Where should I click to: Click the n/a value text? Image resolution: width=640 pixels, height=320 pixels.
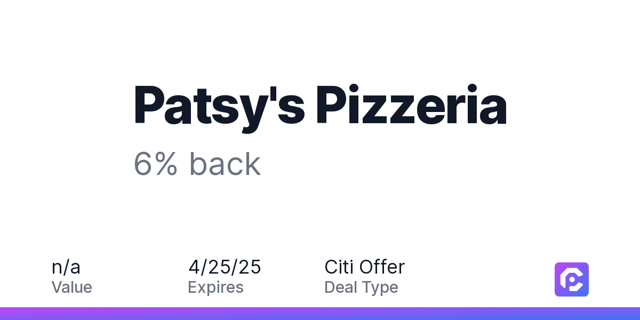pos(66,267)
